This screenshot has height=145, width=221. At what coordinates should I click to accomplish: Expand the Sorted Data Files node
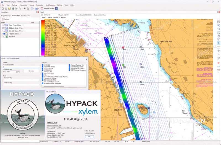(x=2, y=31)
